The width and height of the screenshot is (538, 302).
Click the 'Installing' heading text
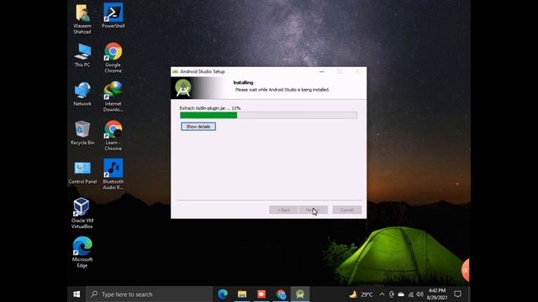click(243, 82)
